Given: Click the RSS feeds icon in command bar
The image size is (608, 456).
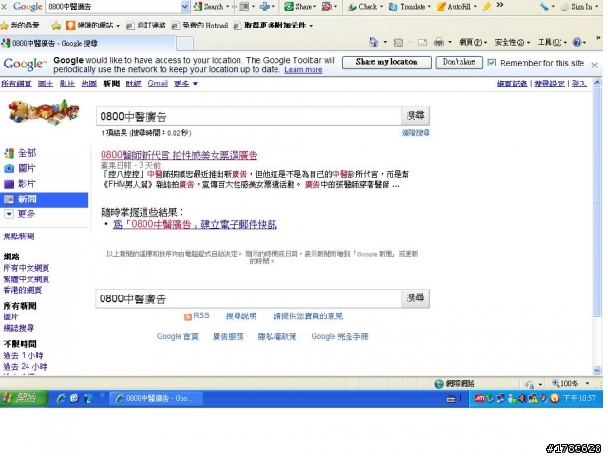Looking at the screenshot, I should 398,42.
